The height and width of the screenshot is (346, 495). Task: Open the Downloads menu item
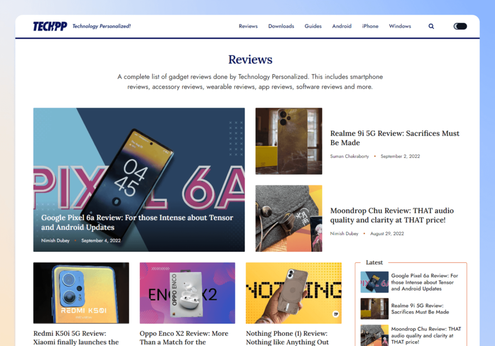tap(281, 26)
